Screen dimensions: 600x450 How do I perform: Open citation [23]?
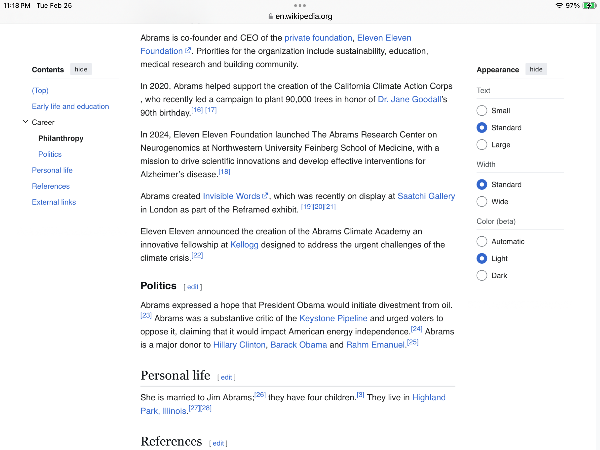point(146,315)
